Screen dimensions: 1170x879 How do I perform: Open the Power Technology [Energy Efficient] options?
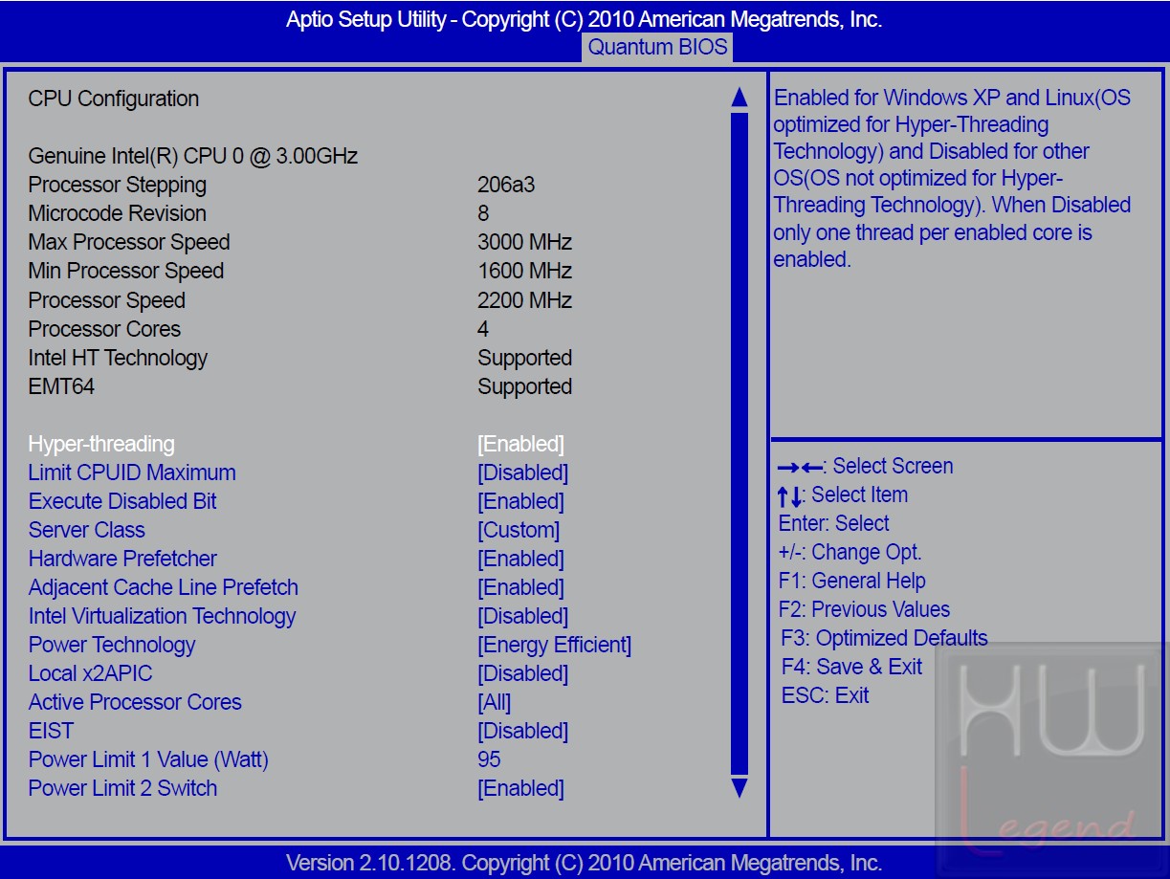tap(555, 645)
